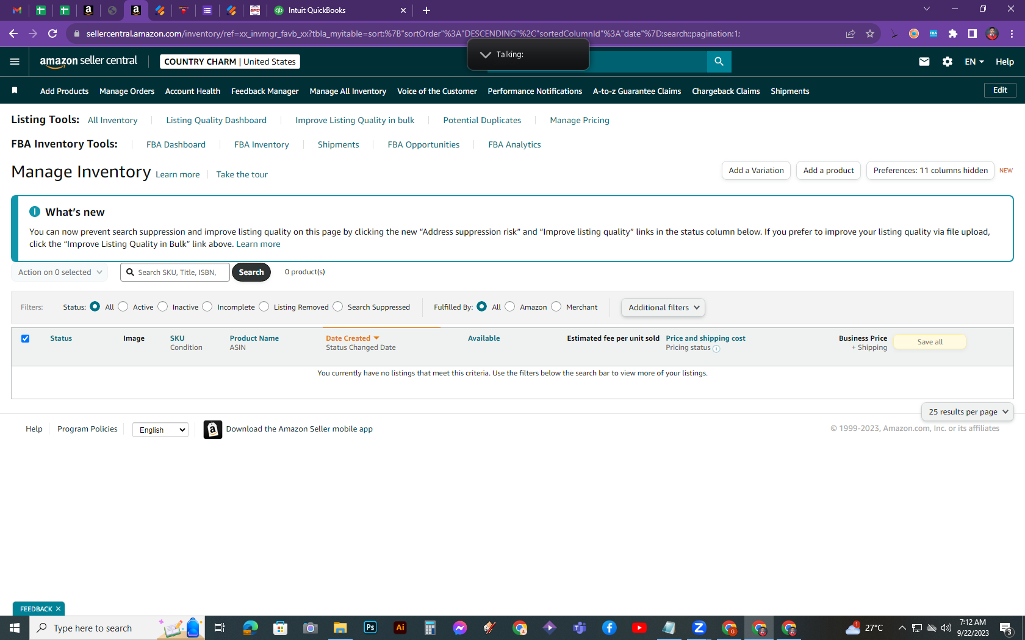This screenshot has height=640, width=1025.
Task: Click the Add a Variation button
Action: [x=757, y=171]
